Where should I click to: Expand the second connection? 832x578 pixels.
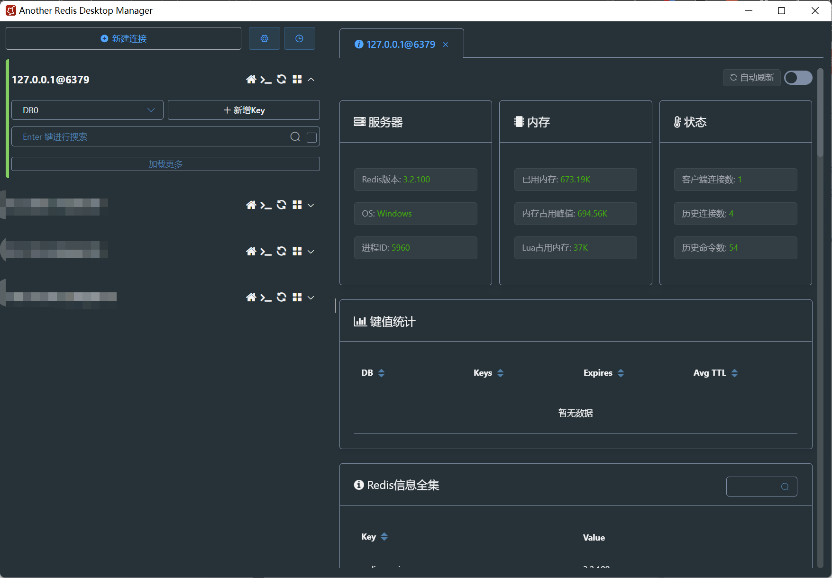click(311, 205)
